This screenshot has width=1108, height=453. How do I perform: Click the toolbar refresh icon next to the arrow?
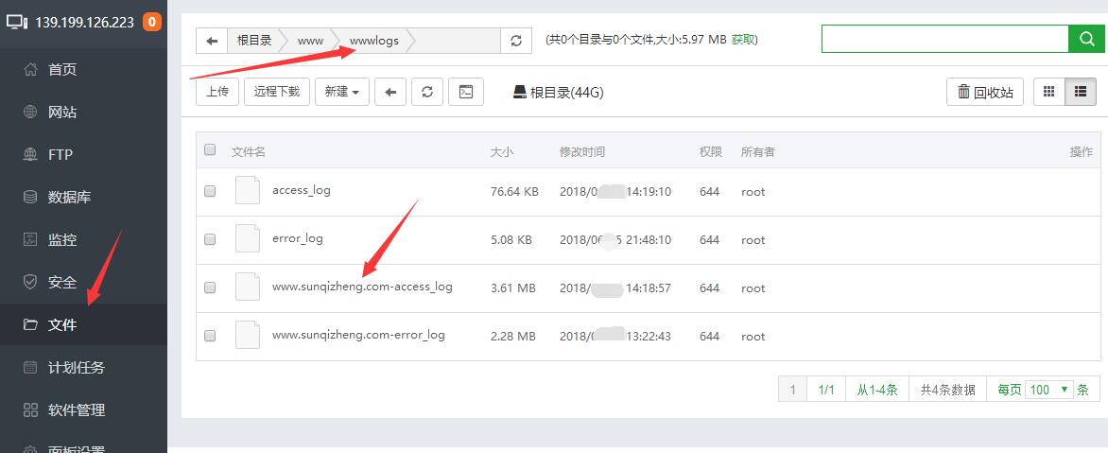click(x=427, y=92)
